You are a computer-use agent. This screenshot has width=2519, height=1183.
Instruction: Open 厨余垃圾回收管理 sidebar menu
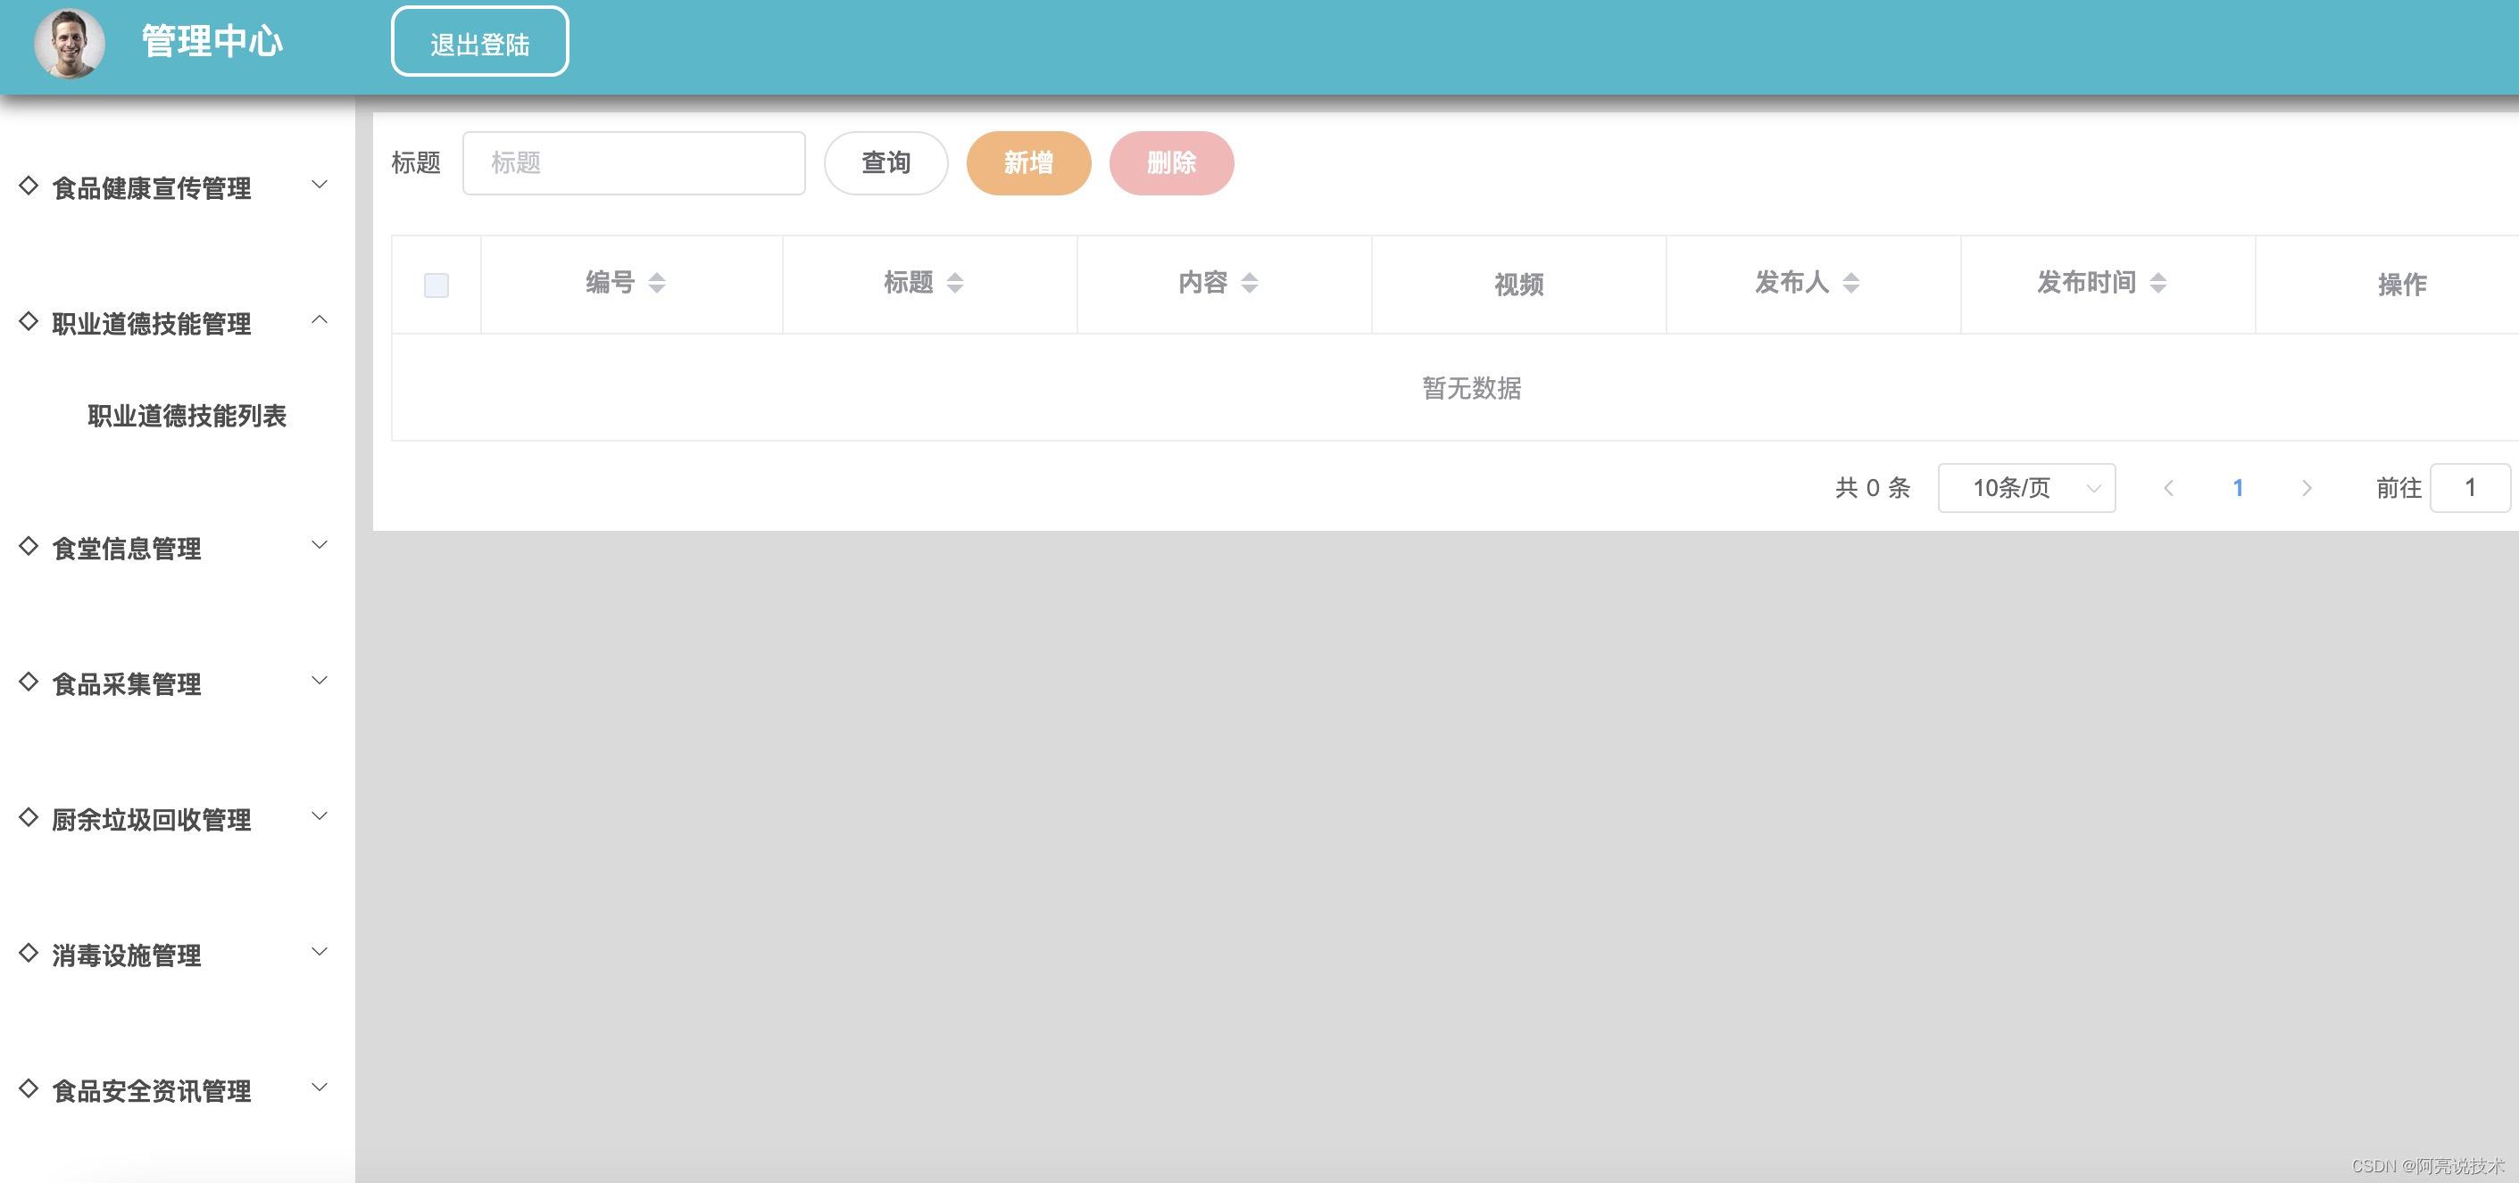[152, 819]
